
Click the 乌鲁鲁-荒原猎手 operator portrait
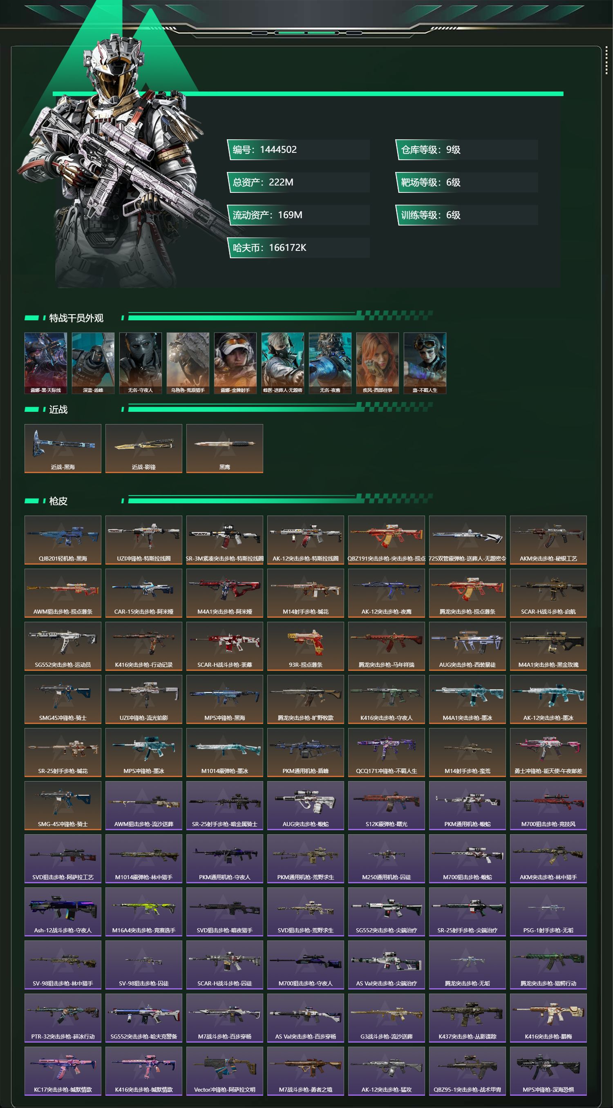coord(188,363)
